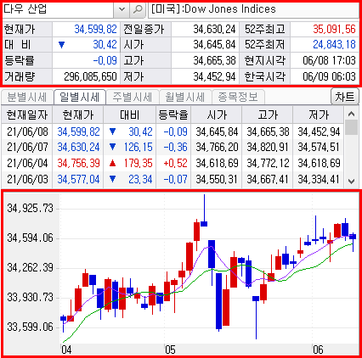This screenshot has width=362, height=358.
Task: Click the down triangle icon in 대비 row
Action: [61, 45]
